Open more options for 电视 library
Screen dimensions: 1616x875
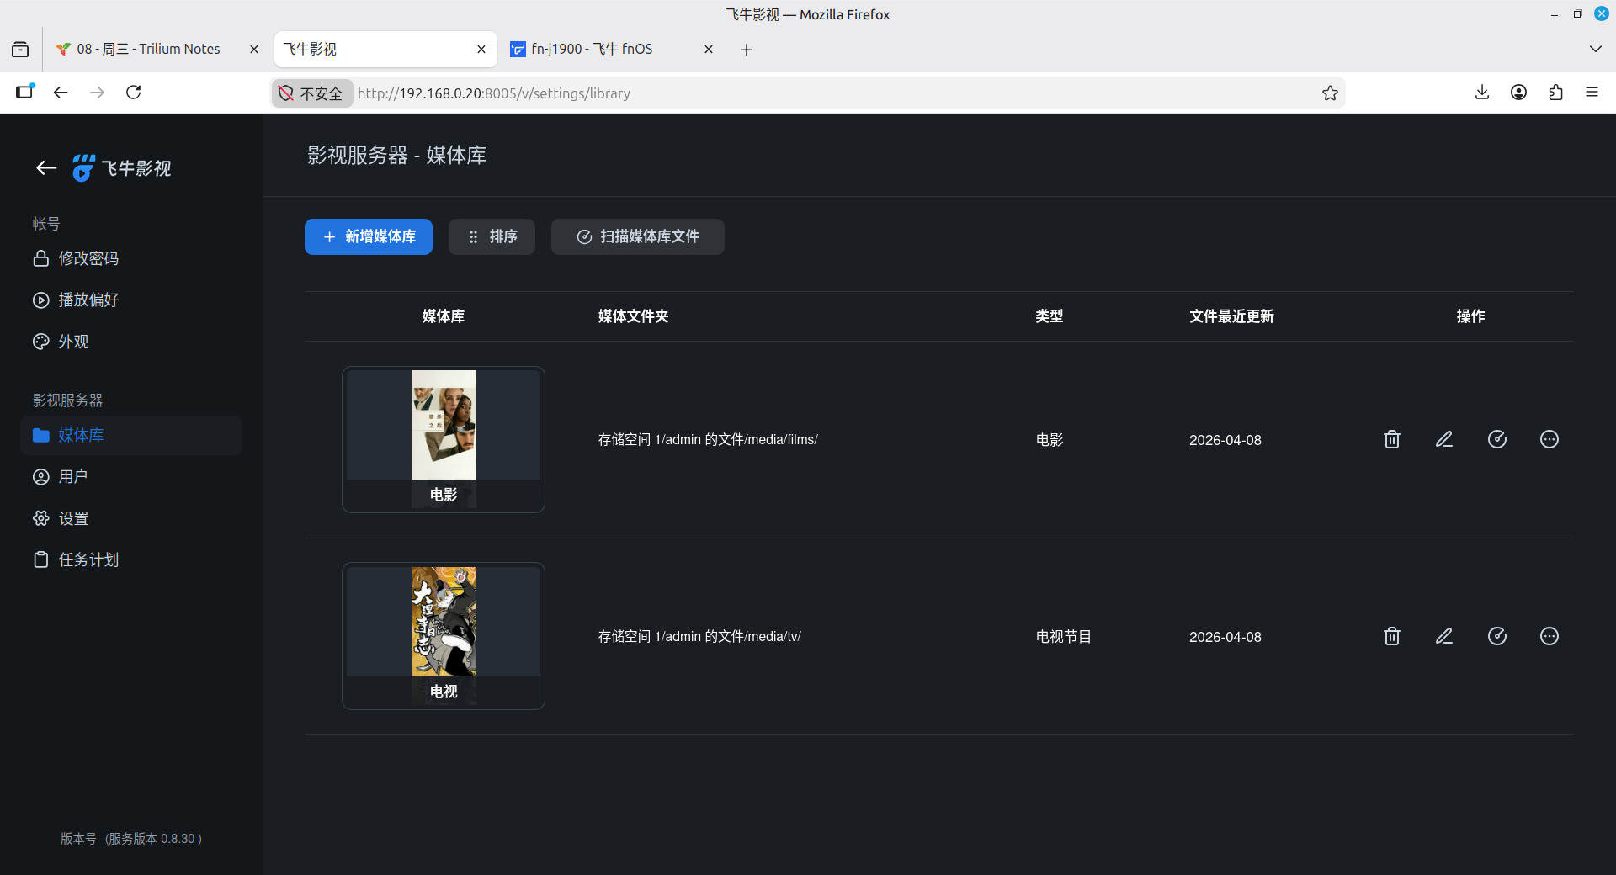(x=1550, y=636)
